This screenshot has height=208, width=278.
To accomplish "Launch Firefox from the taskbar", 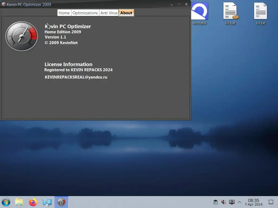I will pyautogui.click(x=33, y=202).
